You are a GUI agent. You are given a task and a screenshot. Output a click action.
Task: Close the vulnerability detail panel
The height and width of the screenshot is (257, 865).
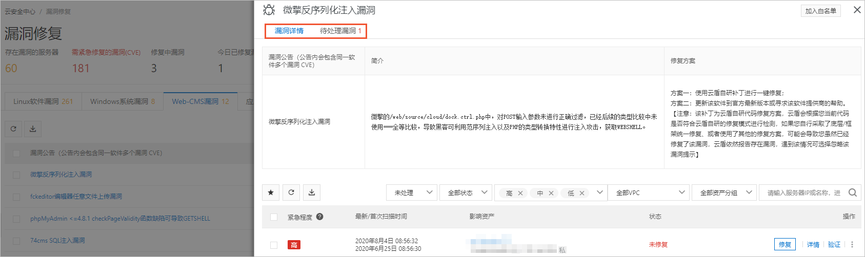(857, 10)
